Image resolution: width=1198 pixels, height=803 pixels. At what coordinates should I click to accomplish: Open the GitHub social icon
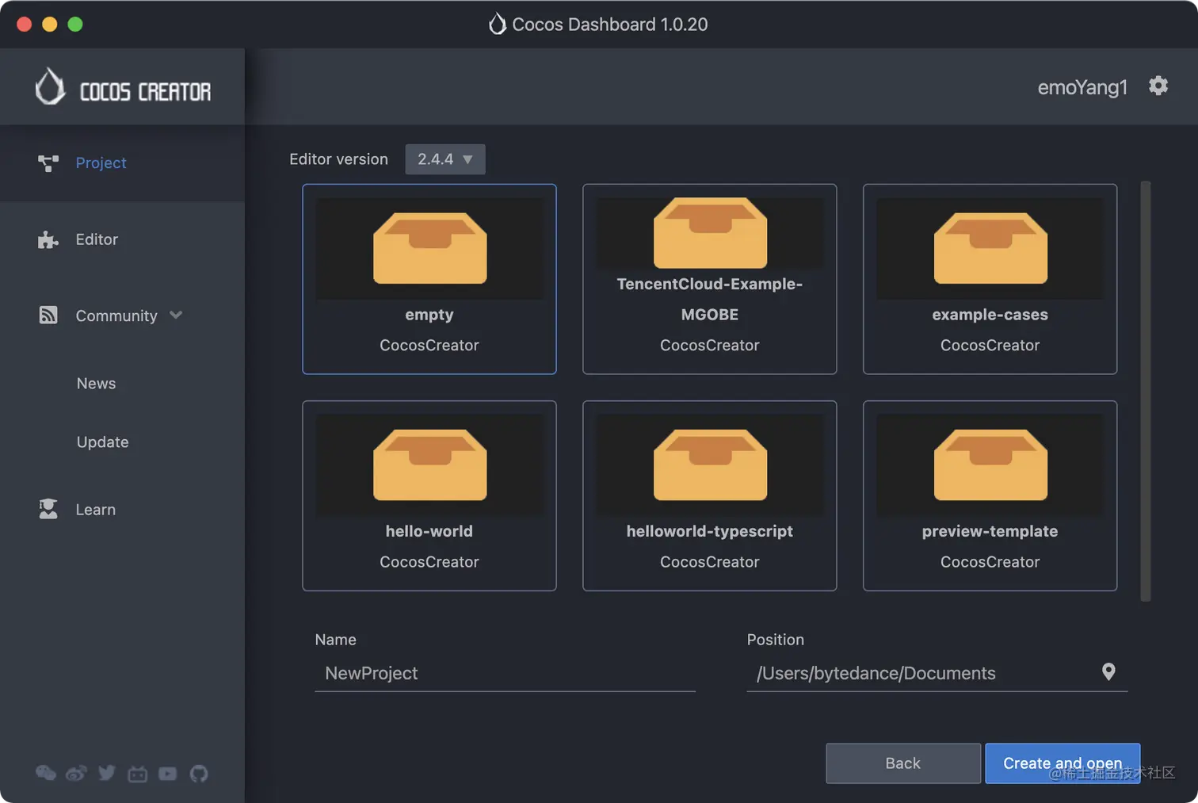199,773
